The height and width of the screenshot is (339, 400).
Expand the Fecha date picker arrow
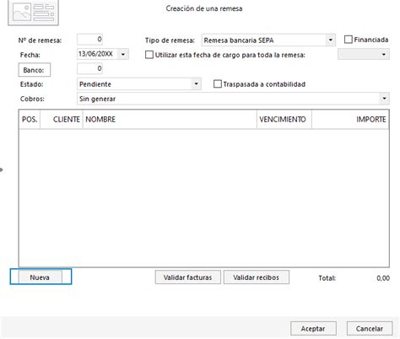(123, 54)
